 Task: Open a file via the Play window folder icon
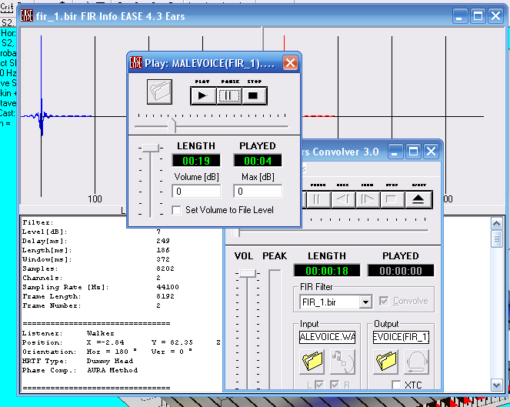click(159, 92)
